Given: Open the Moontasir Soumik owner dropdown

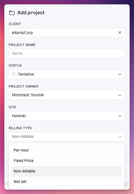Looking at the screenshot, I should tap(67, 95).
